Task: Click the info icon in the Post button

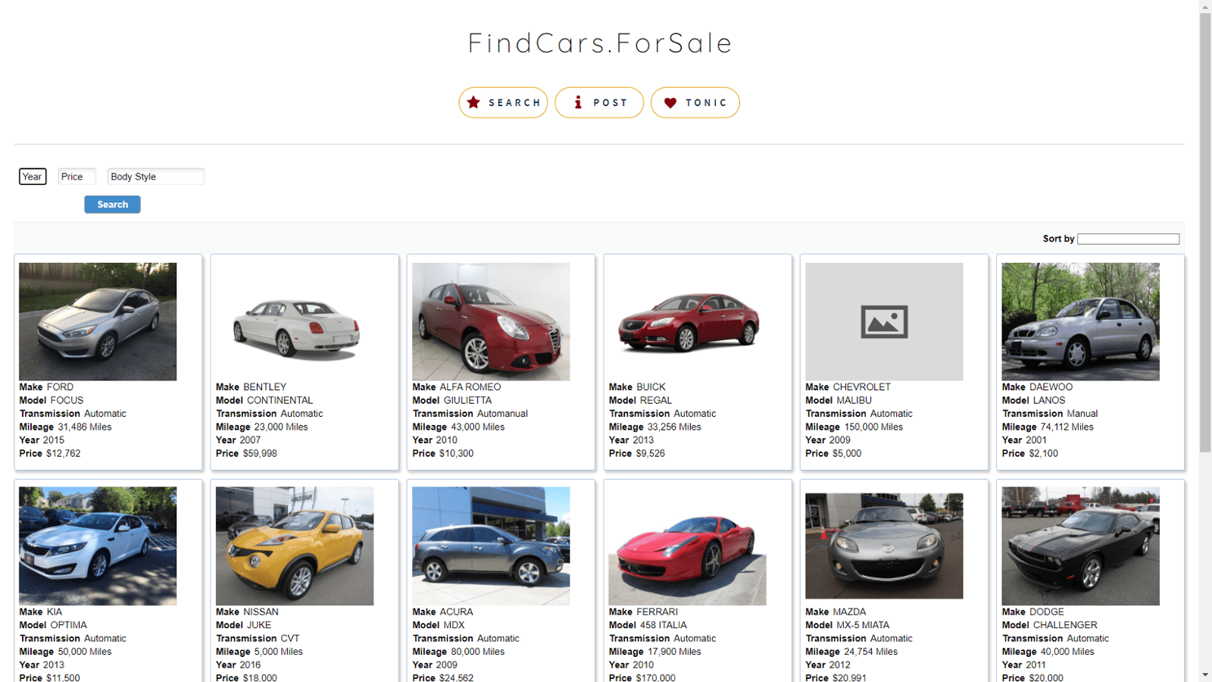Action: pos(578,102)
